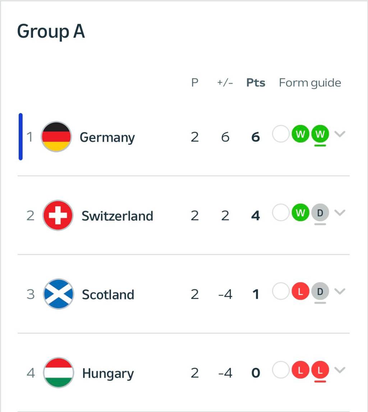368x412 pixels.
Task: Click the Group A heading
Action: 51,31
